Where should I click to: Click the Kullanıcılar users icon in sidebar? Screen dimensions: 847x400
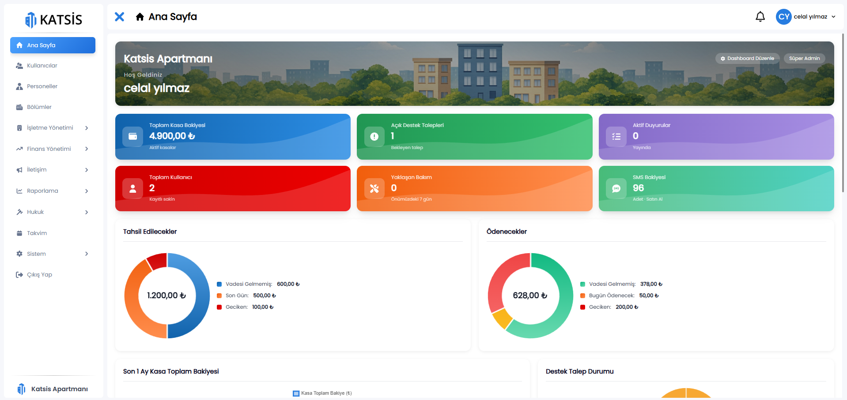click(x=19, y=66)
